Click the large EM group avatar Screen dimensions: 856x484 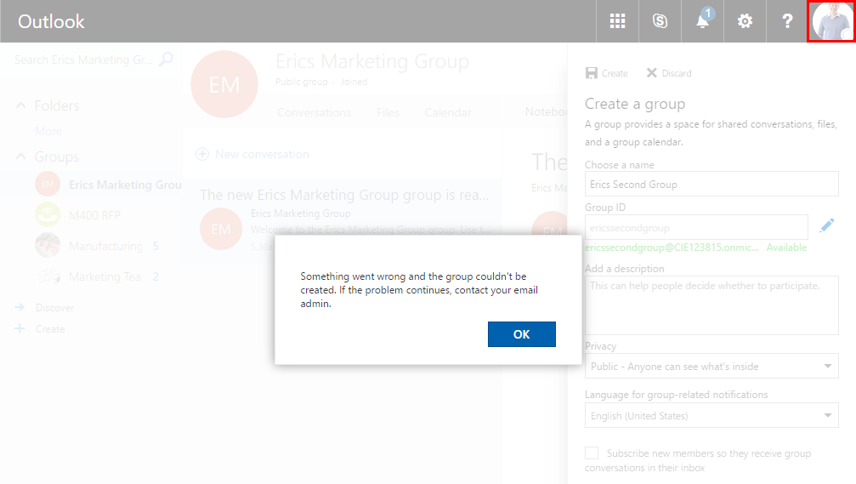pos(224,84)
